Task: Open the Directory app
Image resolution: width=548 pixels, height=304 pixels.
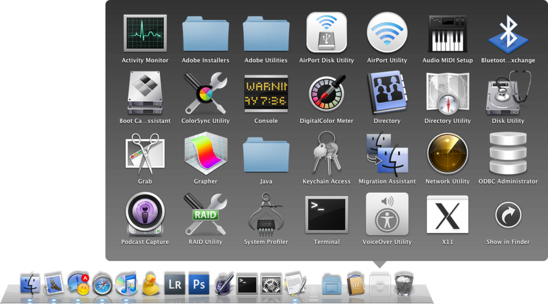Action: tap(387, 93)
